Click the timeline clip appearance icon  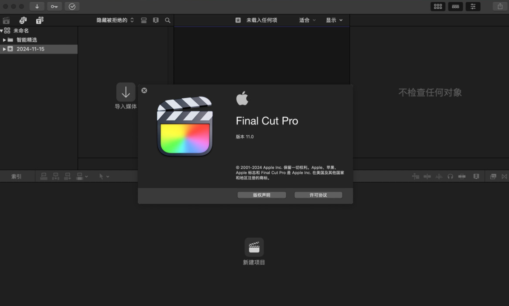coord(462,176)
